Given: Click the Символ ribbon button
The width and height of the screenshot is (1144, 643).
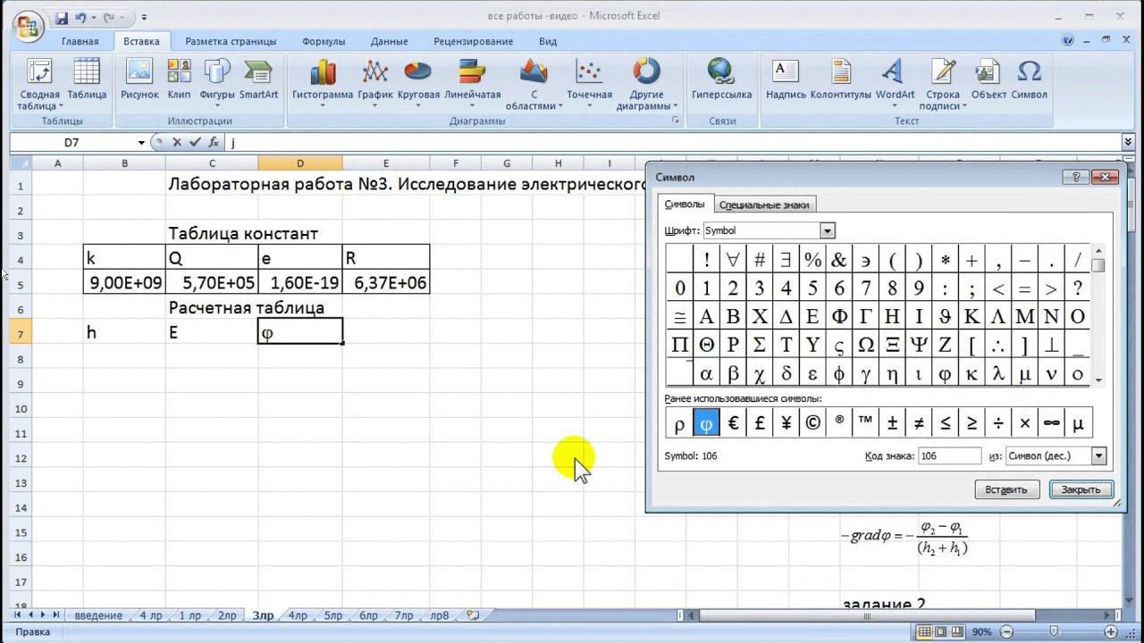Looking at the screenshot, I should click(1029, 80).
